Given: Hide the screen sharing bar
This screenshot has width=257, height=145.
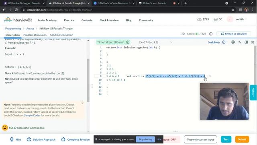Looking at the screenshot, I should [x=159, y=139].
